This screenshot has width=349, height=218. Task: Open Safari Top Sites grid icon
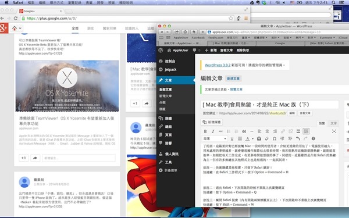click(x=168, y=38)
